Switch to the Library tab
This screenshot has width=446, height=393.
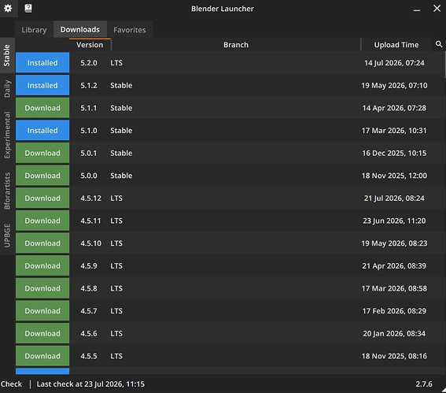[x=34, y=30]
